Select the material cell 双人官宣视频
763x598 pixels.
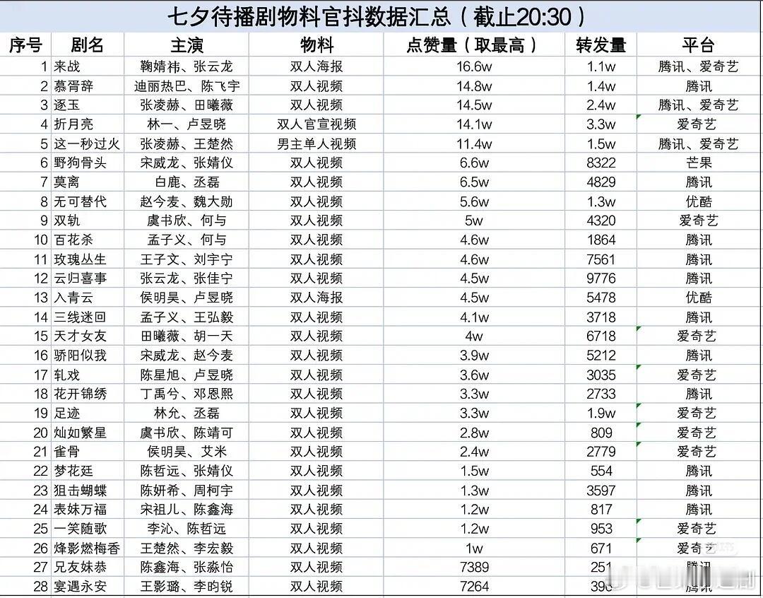pyautogui.click(x=317, y=124)
